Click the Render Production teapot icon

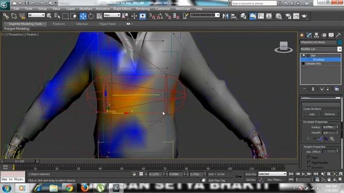tap(304, 16)
